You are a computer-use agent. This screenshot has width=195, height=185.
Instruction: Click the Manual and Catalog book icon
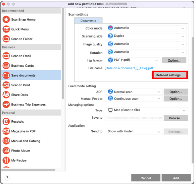click(6, 141)
